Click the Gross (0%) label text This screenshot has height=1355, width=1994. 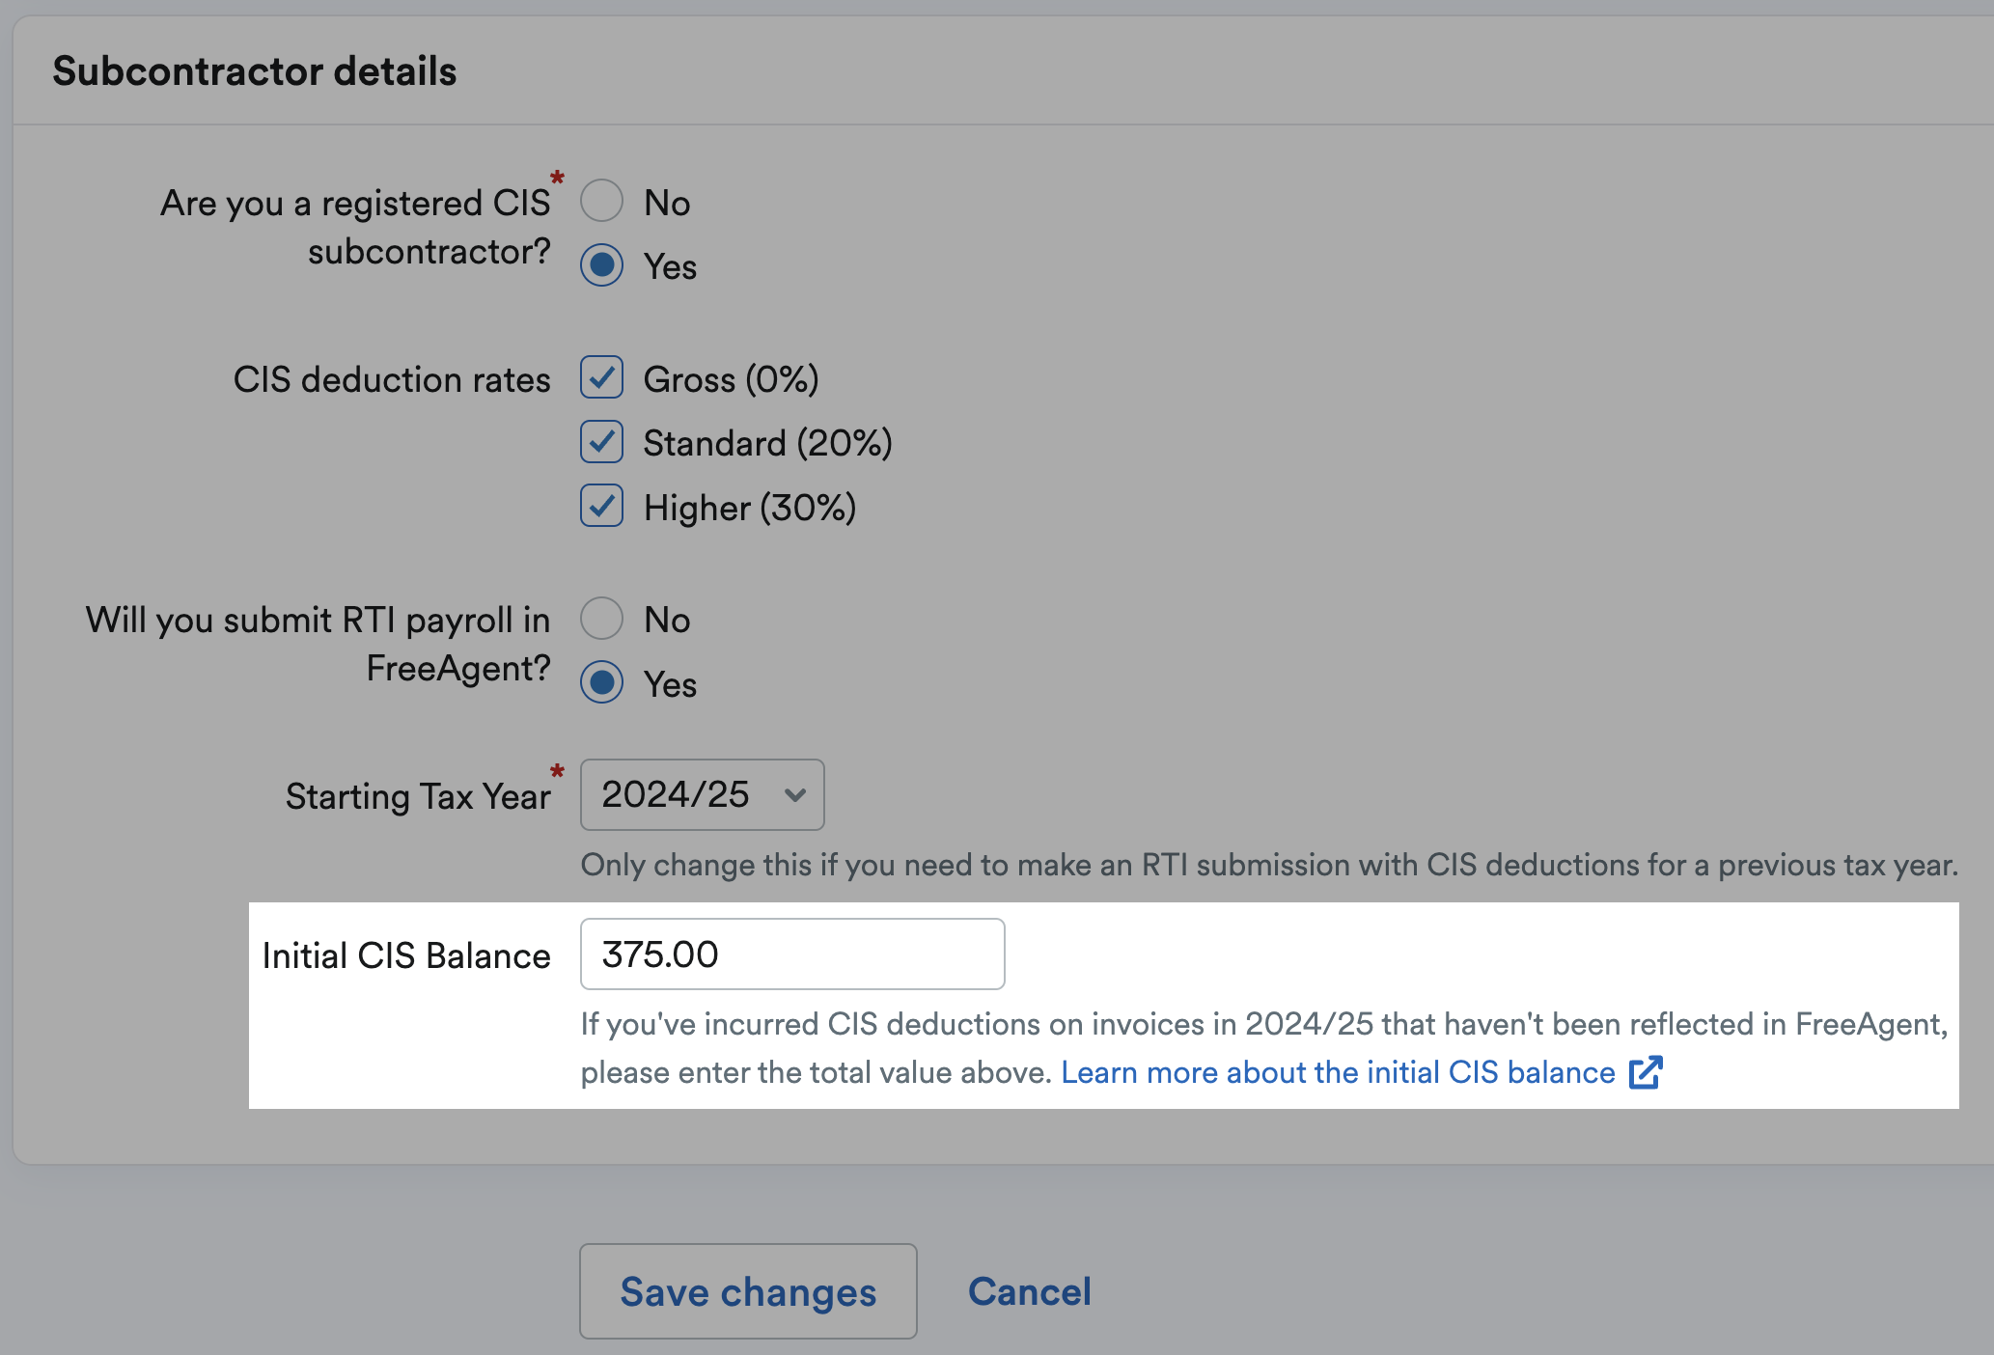pyautogui.click(x=731, y=379)
